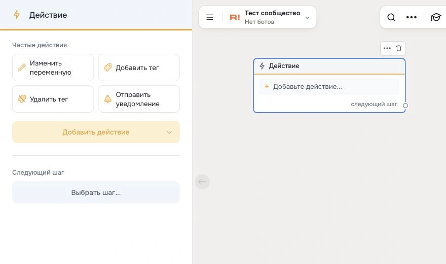
Task: Click the bell notification icon
Action: (107, 99)
